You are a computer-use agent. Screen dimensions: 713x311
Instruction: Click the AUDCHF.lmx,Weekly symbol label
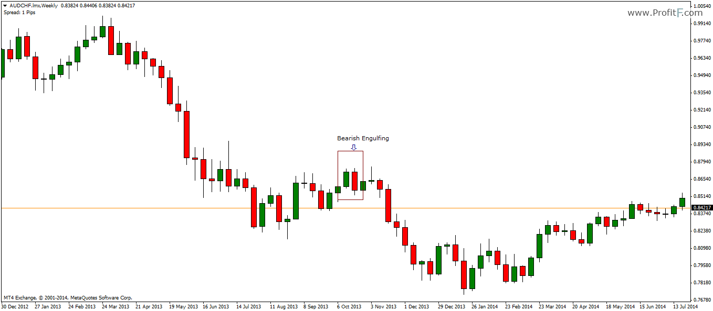pyautogui.click(x=33, y=5)
